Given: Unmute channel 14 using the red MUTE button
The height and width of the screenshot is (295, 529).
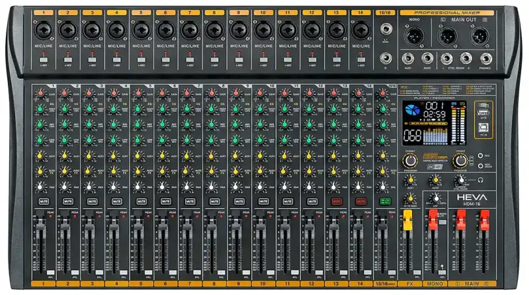Looking at the screenshot, I should [x=360, y=202].
